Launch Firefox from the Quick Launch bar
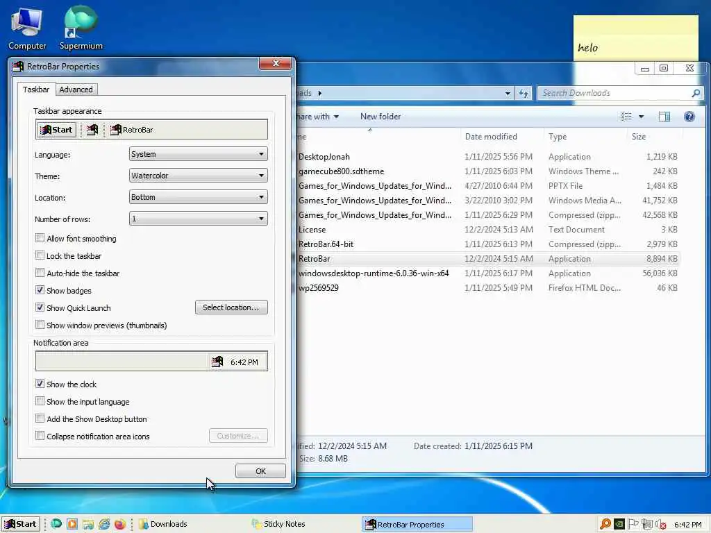This screenshot has width=711, height=533. [119, 524]
